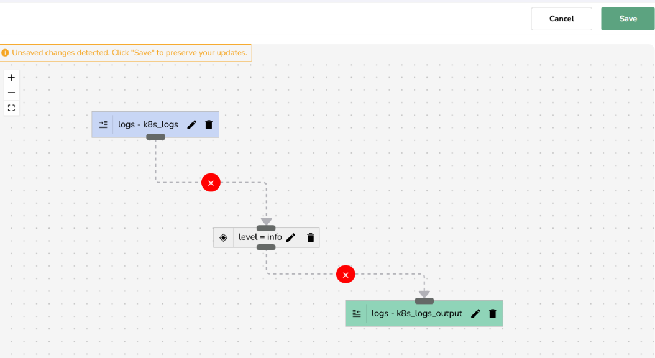The height and width of the screenshot is (358, 655).
Task: Cancel the unsaved pipeline edits
Action: 561,19
